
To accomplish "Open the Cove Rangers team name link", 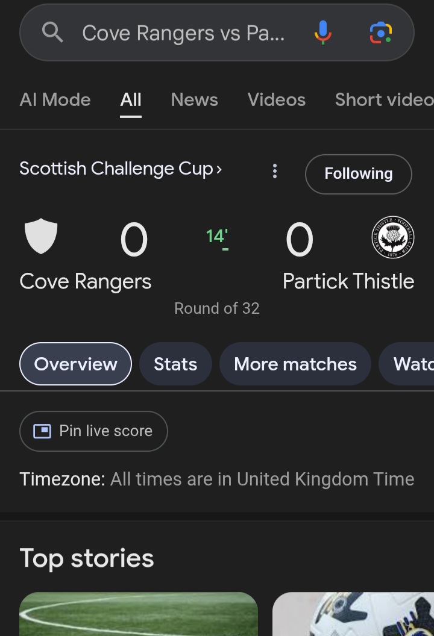I will pos(86,281).
